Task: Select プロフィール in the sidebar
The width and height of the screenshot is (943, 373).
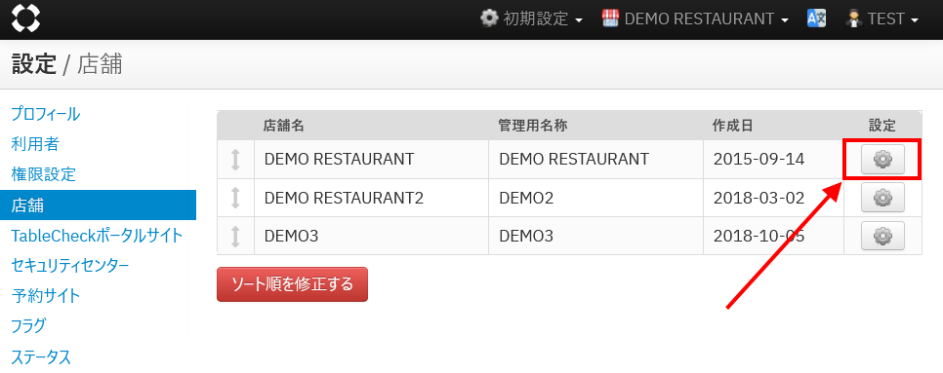Action: [x=46, y=114]
